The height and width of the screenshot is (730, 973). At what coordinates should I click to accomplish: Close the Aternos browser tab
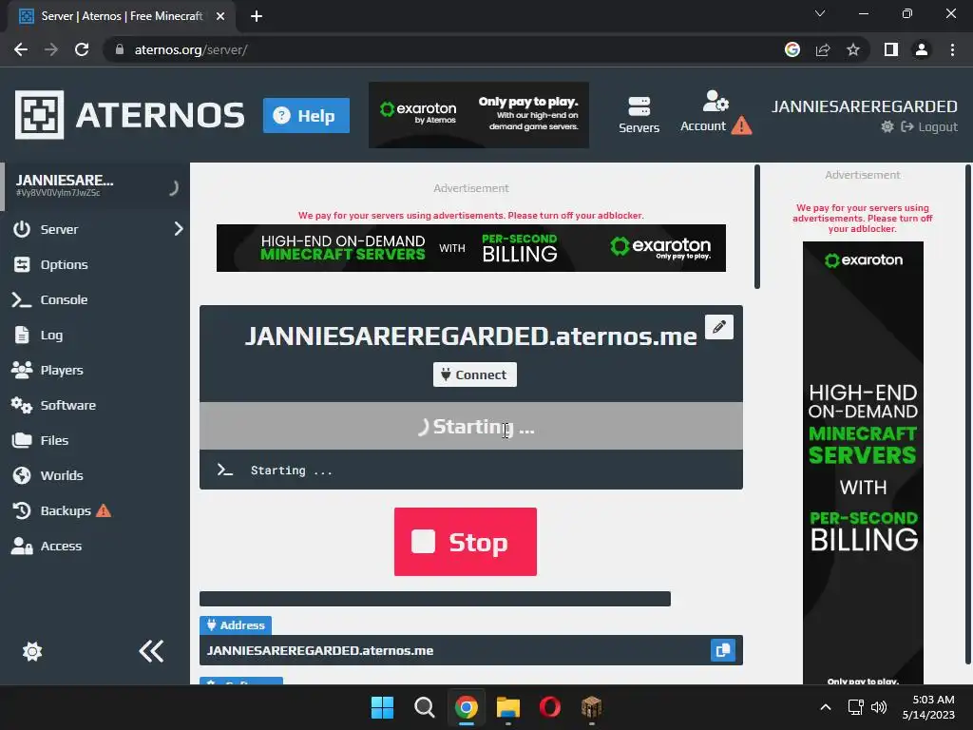(220, 16)
